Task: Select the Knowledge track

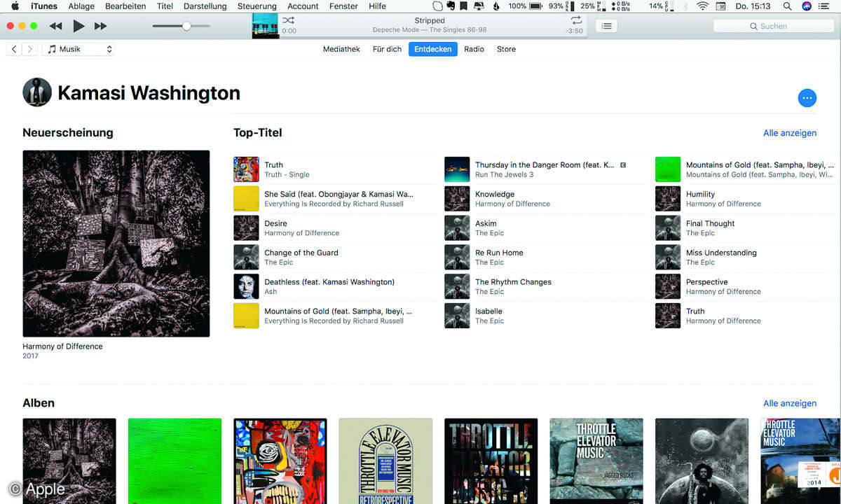Action: click(x=545, y=199)
